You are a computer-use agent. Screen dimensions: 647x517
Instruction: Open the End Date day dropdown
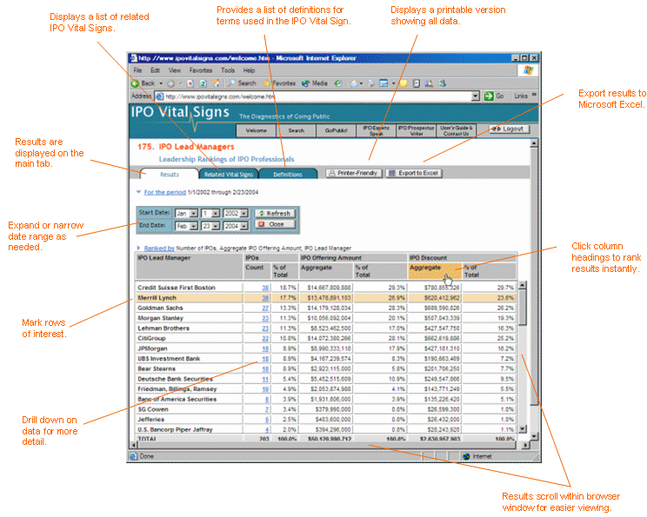point(216,226)
